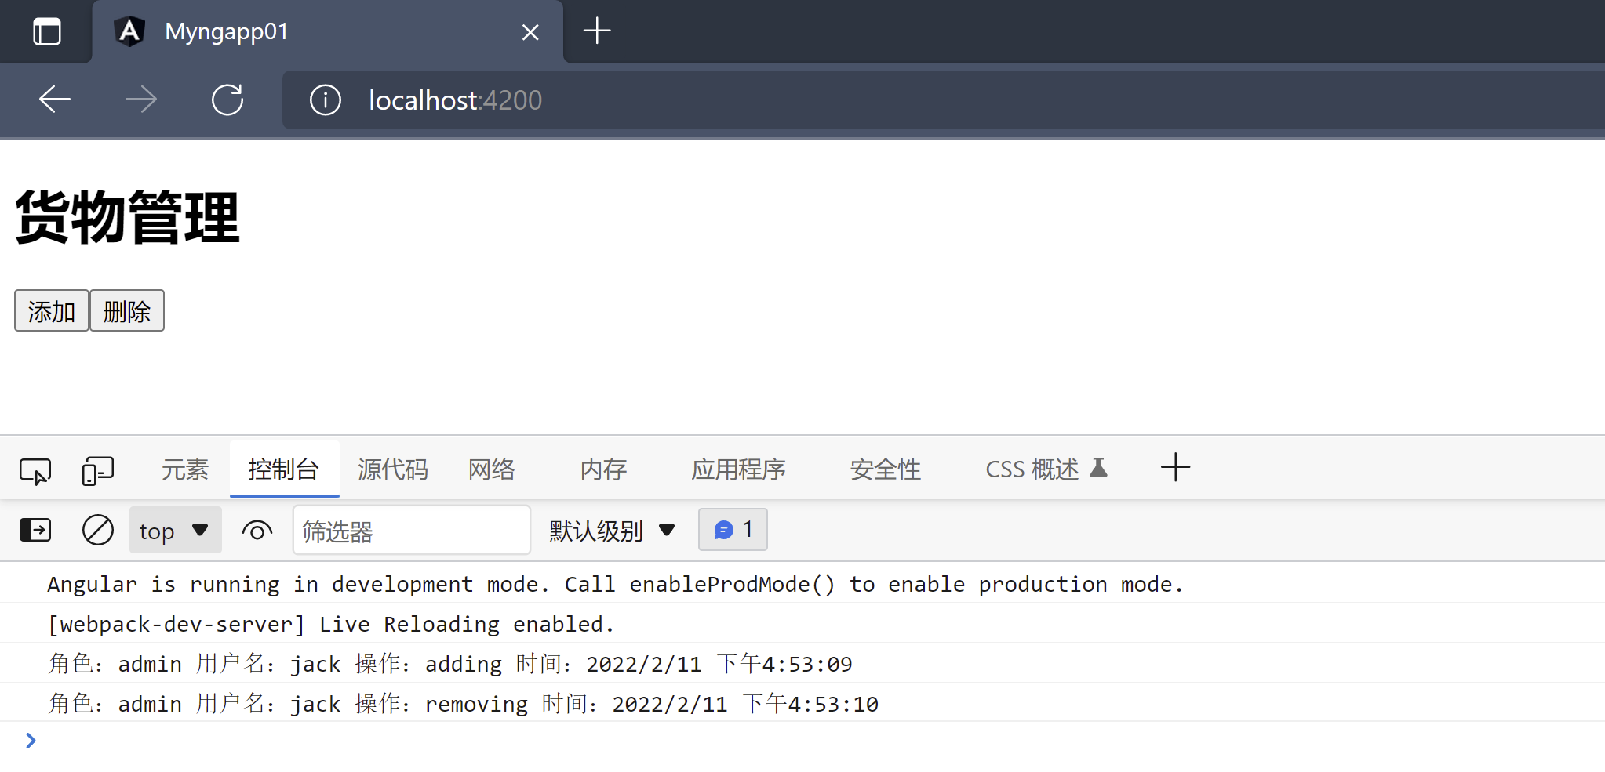Viewport: 1605px width, 772px height.
Task: Open a new browser tab
Action: pyautogui.click(x=597, y=31)
